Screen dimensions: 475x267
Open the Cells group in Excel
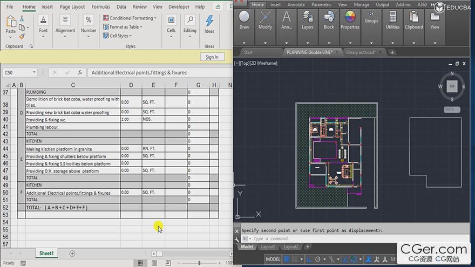pos(171,26)
